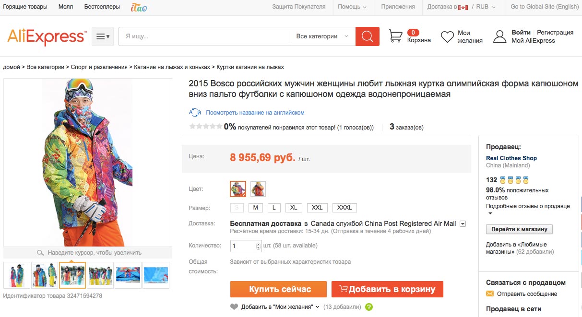Viewport: 582px width, 317px height.
Task: Click the orange magnifier search button
Action: [367, 36]
